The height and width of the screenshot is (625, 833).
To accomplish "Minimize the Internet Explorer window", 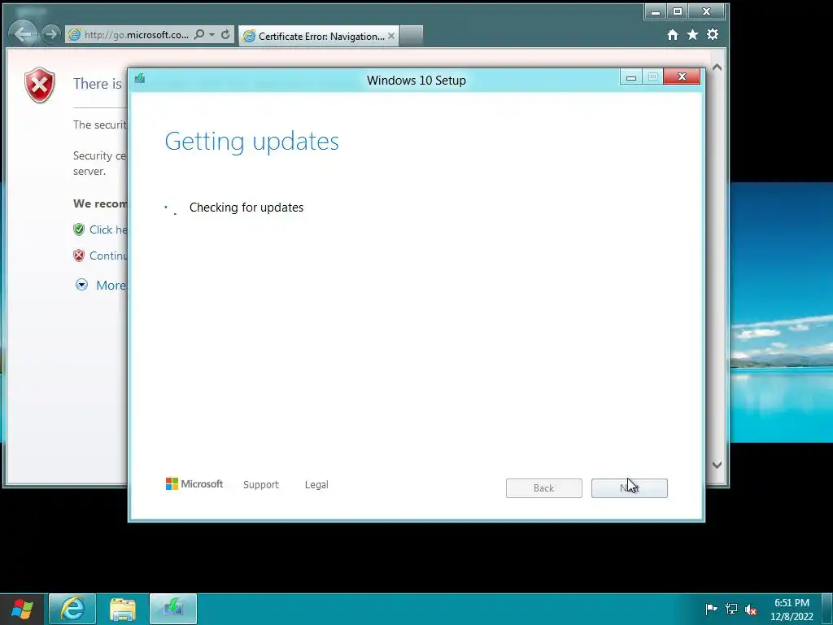I will [x=656, y=11].
